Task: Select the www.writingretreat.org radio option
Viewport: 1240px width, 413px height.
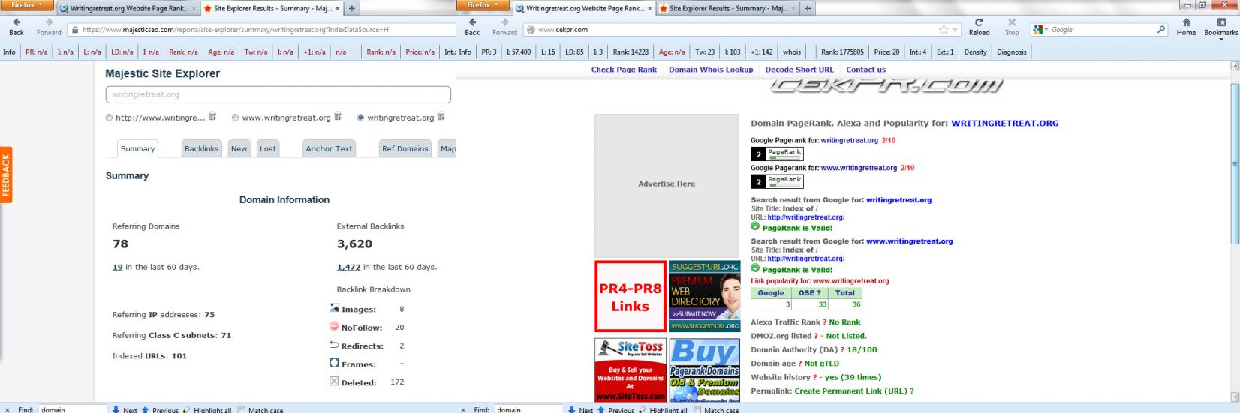Action: pos(236,118)
